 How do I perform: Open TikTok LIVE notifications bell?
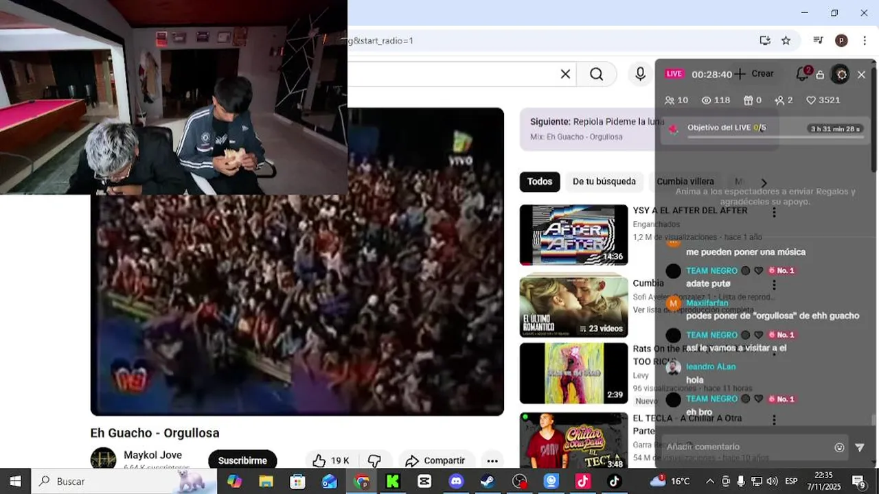pyautogui.click(x=802, y=74)
